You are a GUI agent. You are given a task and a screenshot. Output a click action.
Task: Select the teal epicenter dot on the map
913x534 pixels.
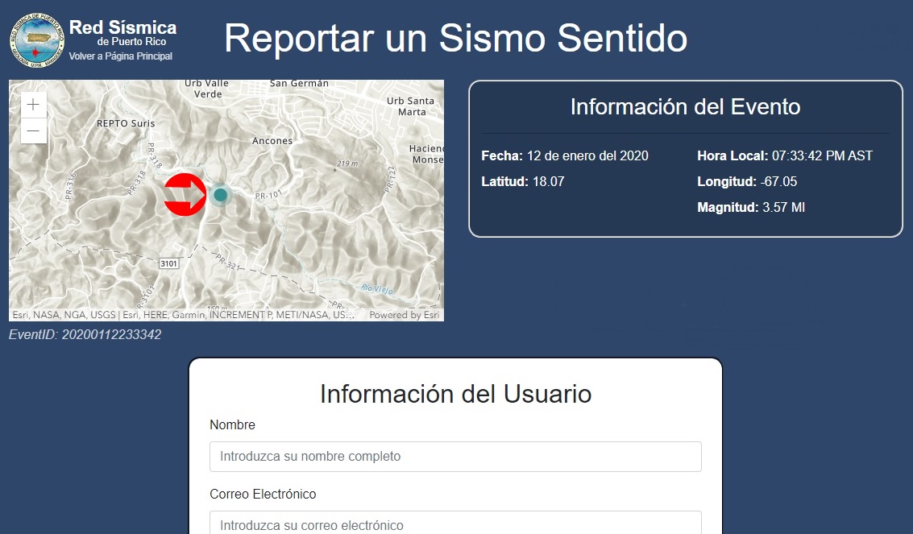(x=221, y=195)
